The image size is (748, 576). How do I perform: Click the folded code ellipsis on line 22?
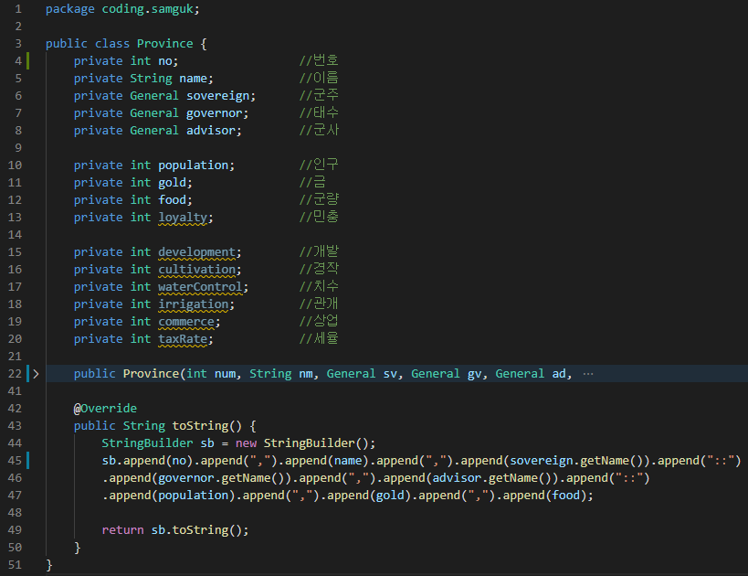588,374
